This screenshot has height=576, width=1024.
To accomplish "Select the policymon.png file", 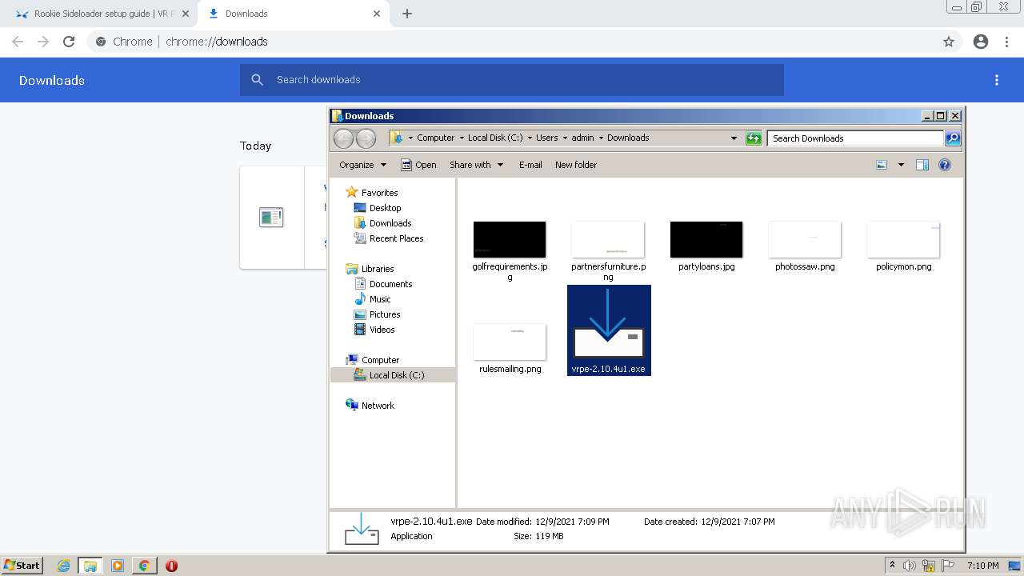I will (x=903, y=246).
